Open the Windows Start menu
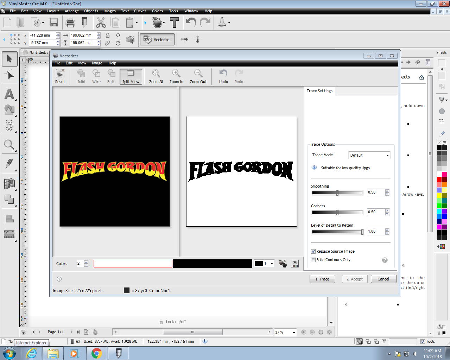 pos(9,353)
